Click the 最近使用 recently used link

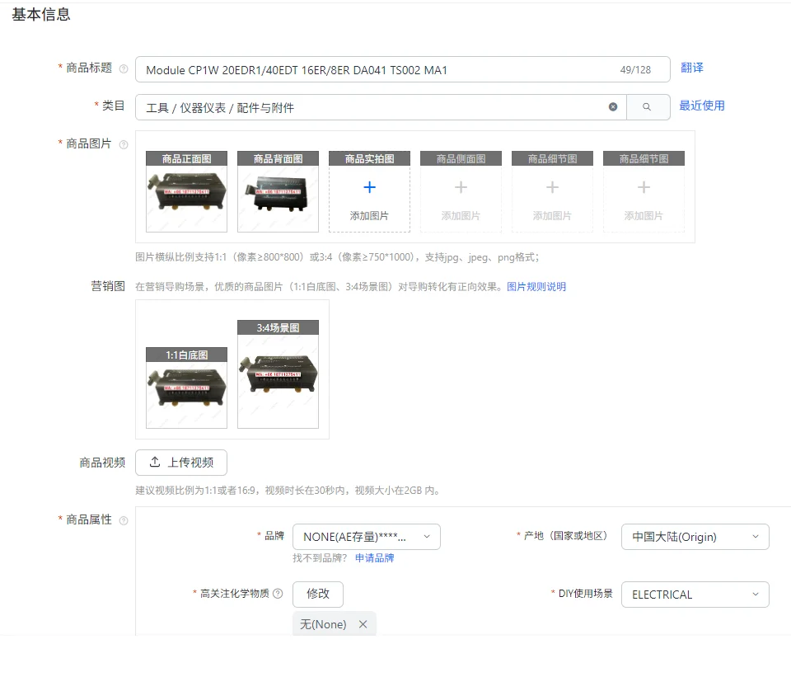tap(702, 106)
